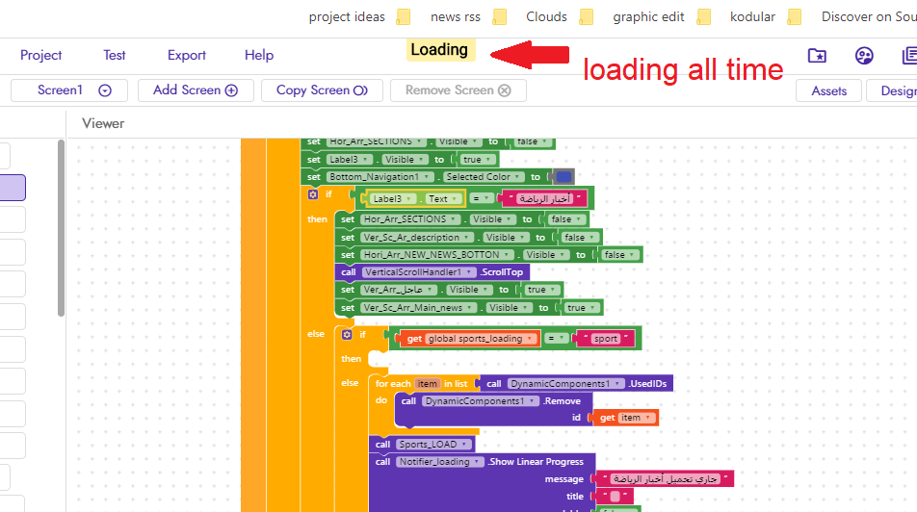Open the Hori_Arr_NEW_NEWS_BOTTON component dropdown

click(x=437, y=255)
